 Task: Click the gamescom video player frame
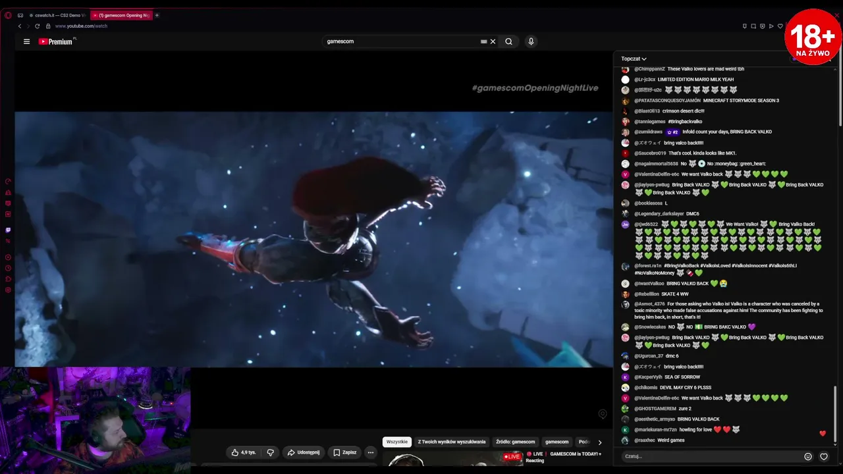[x=314, y=239]
